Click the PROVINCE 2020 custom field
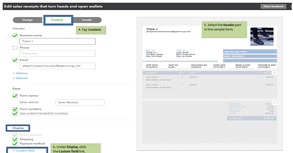This screenshot has height=153, width=293. point(267,66)
